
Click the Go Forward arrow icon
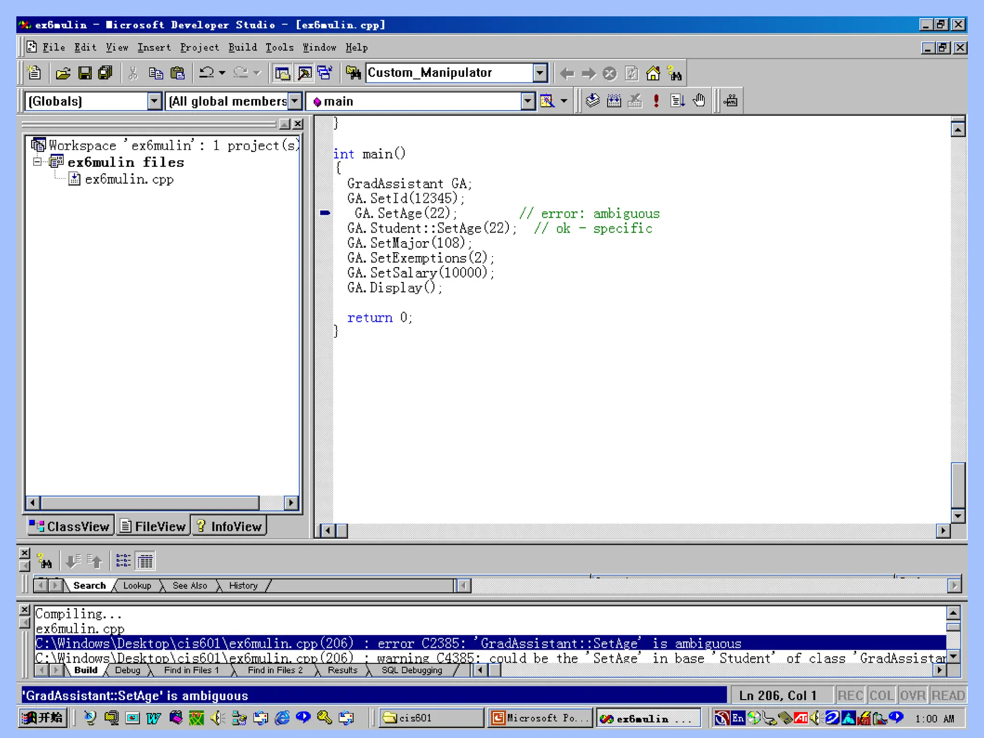(x=589, y=74)
